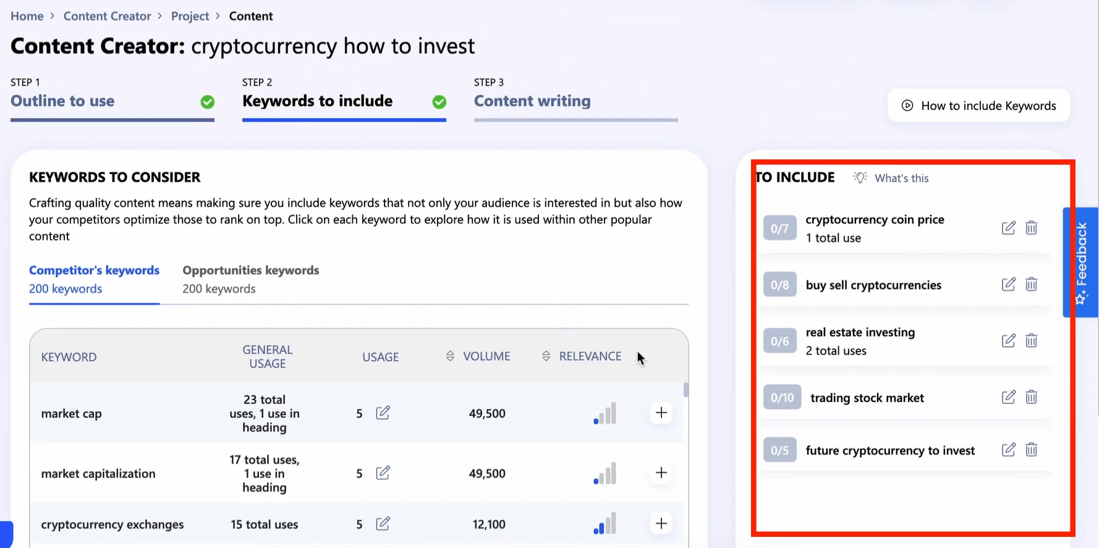Edit trading stock market keyword

tap(1008, 397)
